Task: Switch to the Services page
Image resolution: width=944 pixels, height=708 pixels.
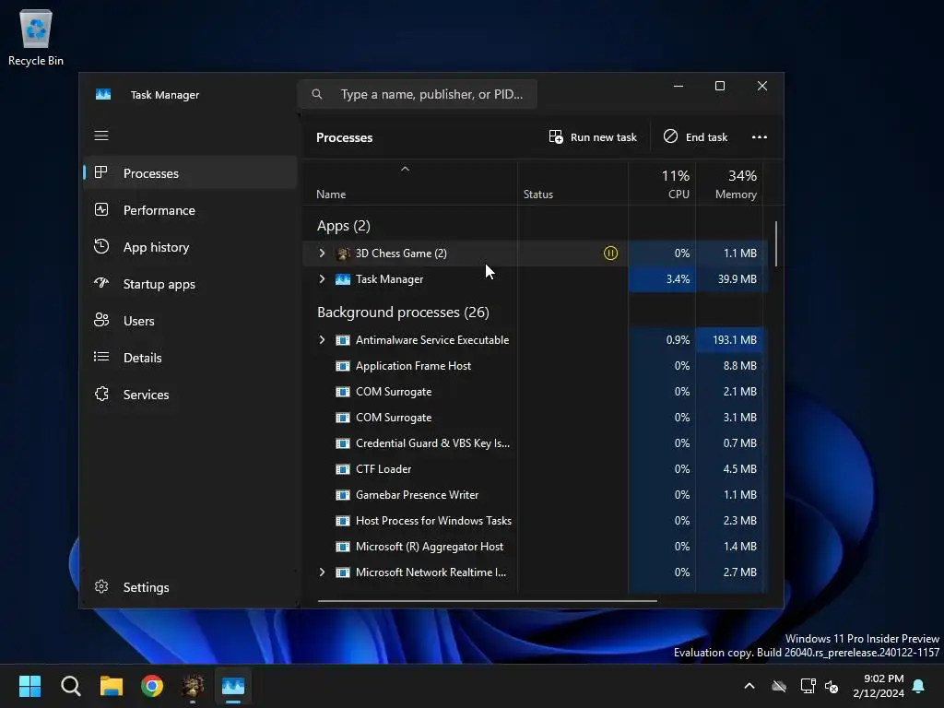Action: click(x=190, y=394)
